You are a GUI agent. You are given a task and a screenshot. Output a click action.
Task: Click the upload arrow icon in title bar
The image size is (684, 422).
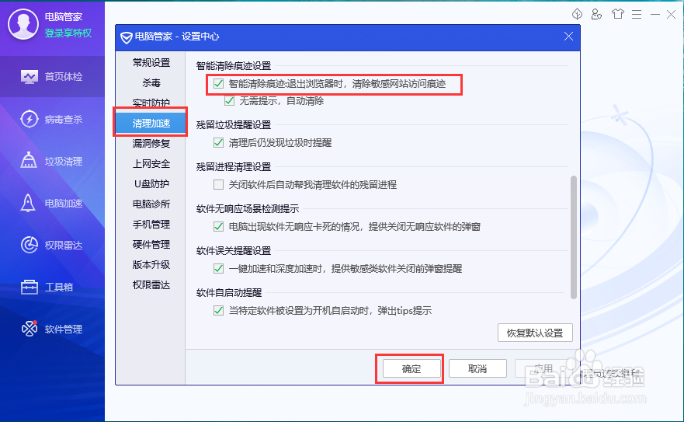pyautogui.click(x=577, y=15)
